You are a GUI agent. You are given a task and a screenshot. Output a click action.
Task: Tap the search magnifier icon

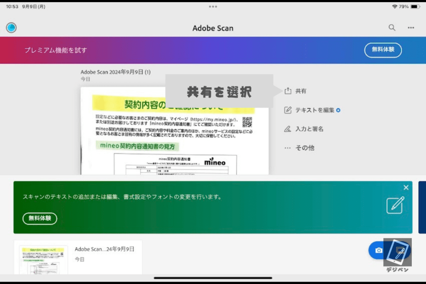[x=392, y=27]
